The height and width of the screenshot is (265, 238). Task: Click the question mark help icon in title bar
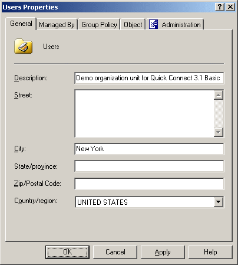(x=220, y=7)
